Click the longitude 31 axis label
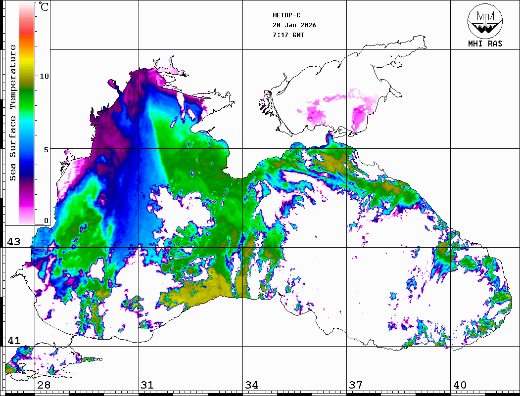This screenshot has width=520, height=396. click(147, 385)
